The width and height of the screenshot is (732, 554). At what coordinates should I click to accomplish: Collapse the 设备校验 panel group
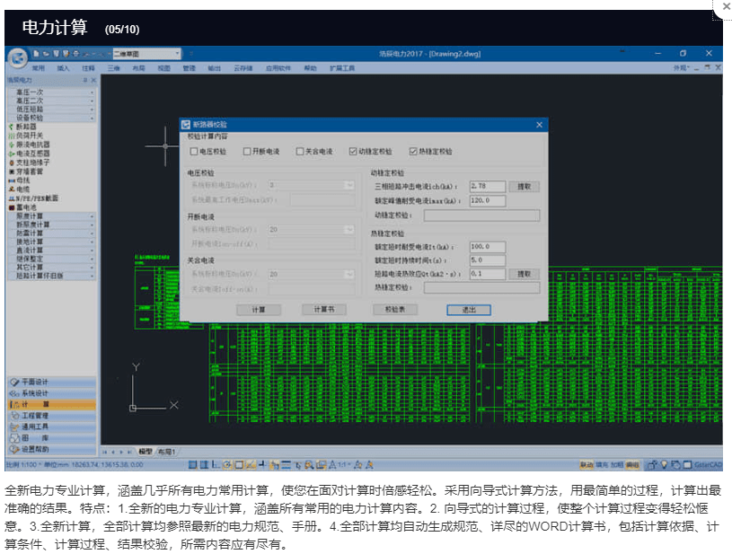52,118
